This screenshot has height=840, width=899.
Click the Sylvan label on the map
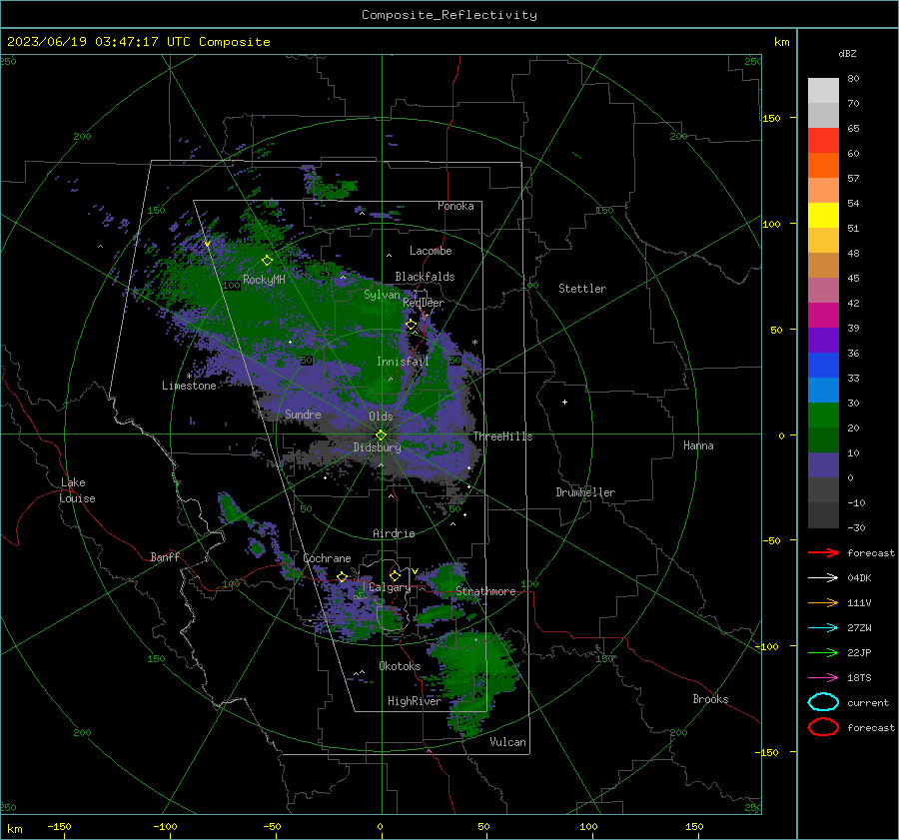pos(382,295)
